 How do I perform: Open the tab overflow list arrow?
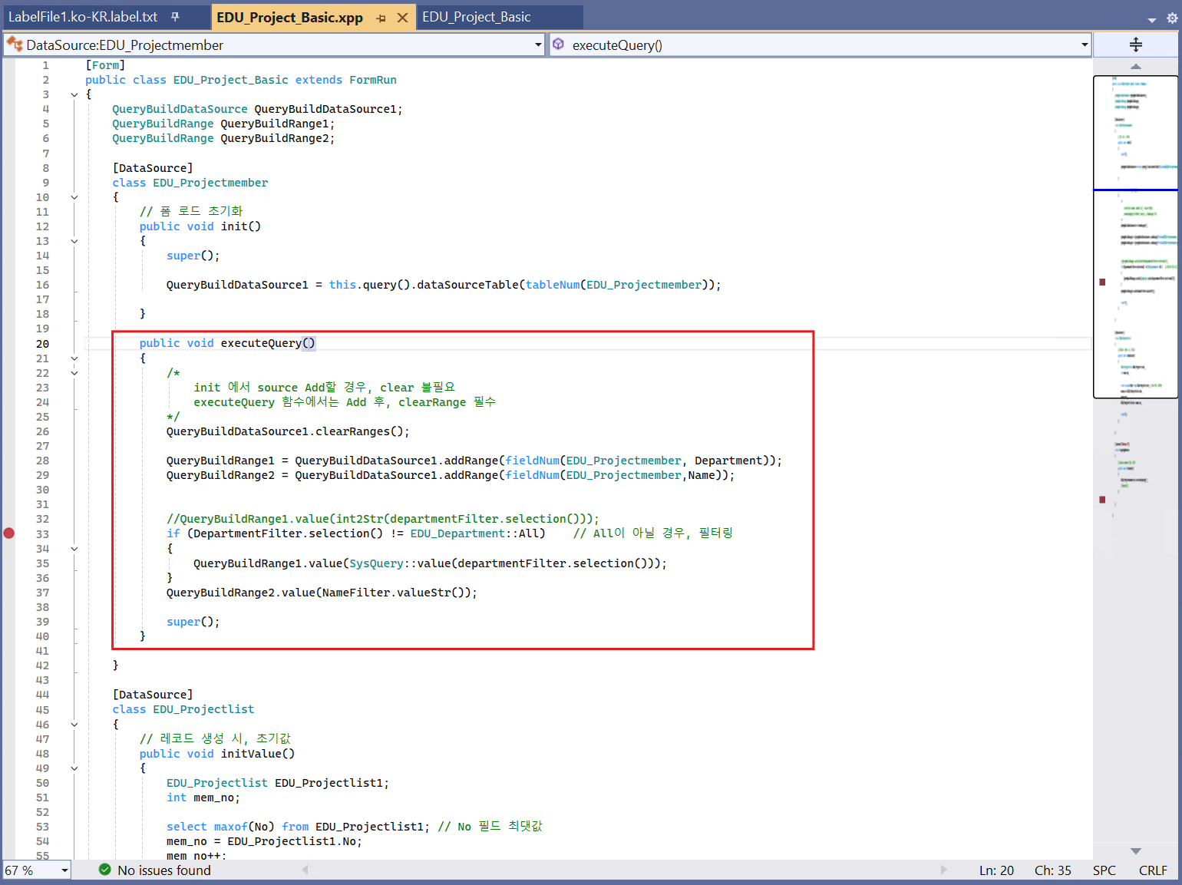pos(1152,20)
